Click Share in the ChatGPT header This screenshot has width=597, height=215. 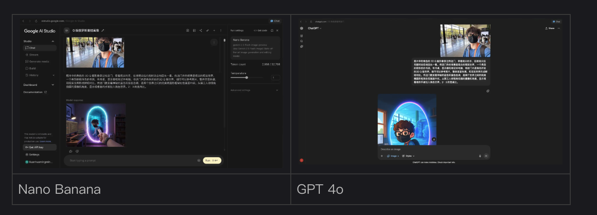point(550,28)
